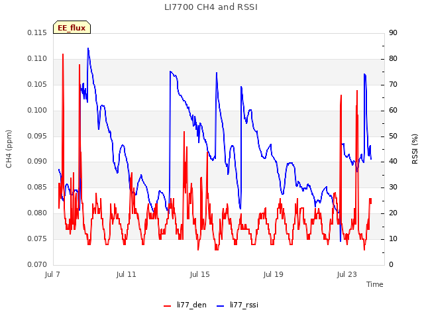This screenshot has width=424, height=318.
Task: Click the Time axis label
Action: pyautogui.click(x=374, y=284)
